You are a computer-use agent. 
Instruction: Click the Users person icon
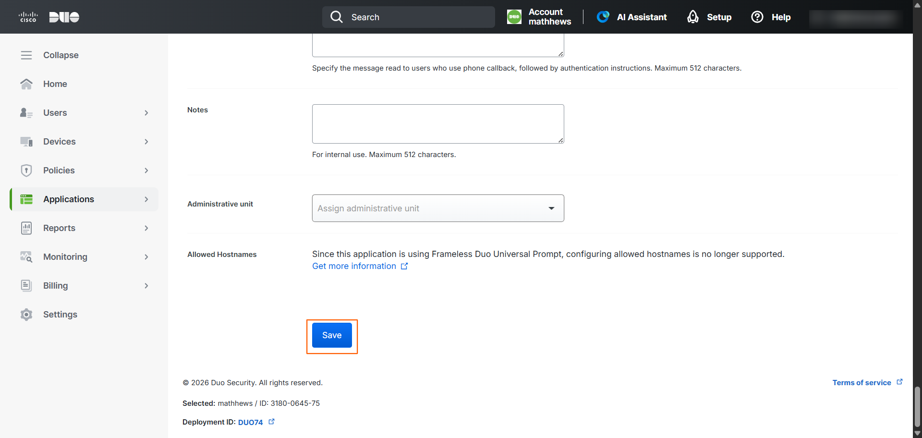[26, 113]
